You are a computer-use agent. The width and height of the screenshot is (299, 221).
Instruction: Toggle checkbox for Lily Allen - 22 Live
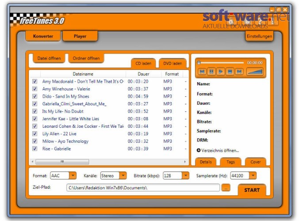[34, 134]
